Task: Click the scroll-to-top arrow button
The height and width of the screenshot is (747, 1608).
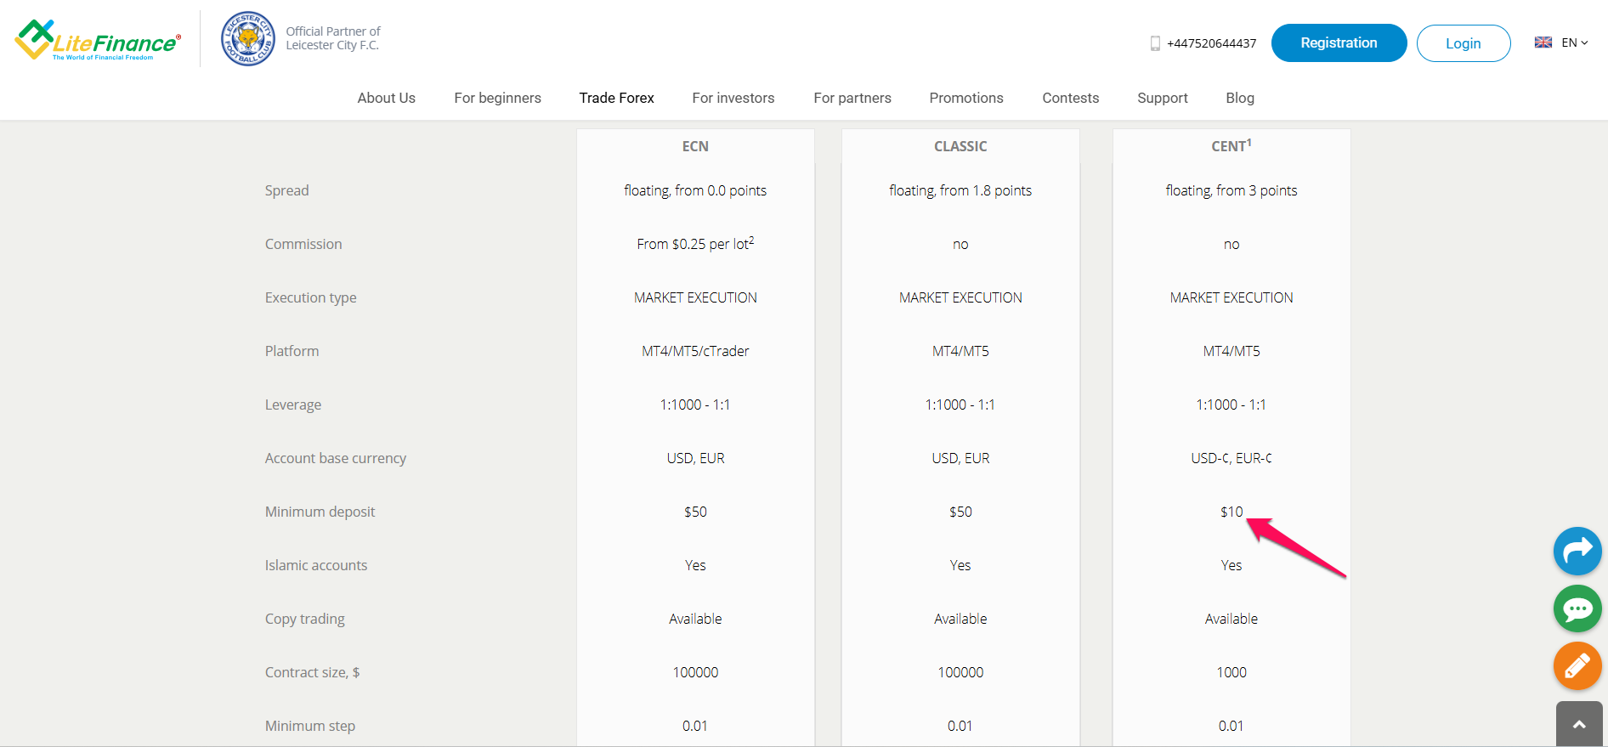Action: pyautogui.click(x=1579, y=724)
